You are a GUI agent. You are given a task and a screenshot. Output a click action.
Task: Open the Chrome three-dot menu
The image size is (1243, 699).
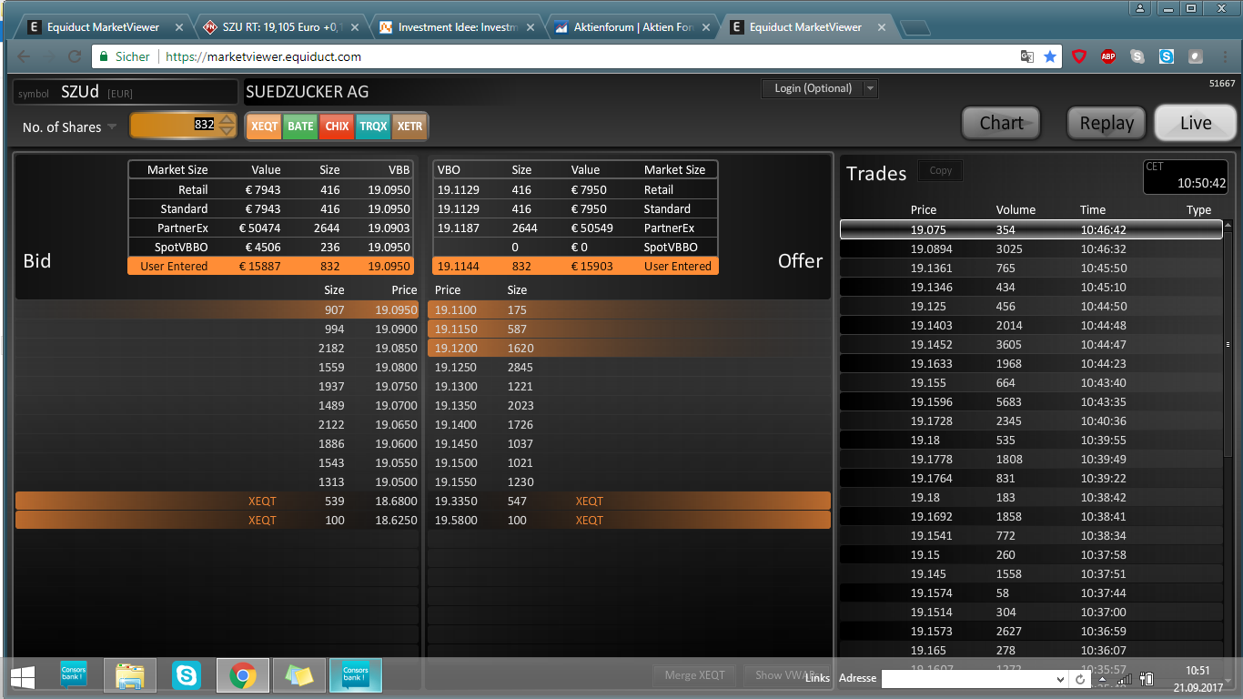point(1224,56)
